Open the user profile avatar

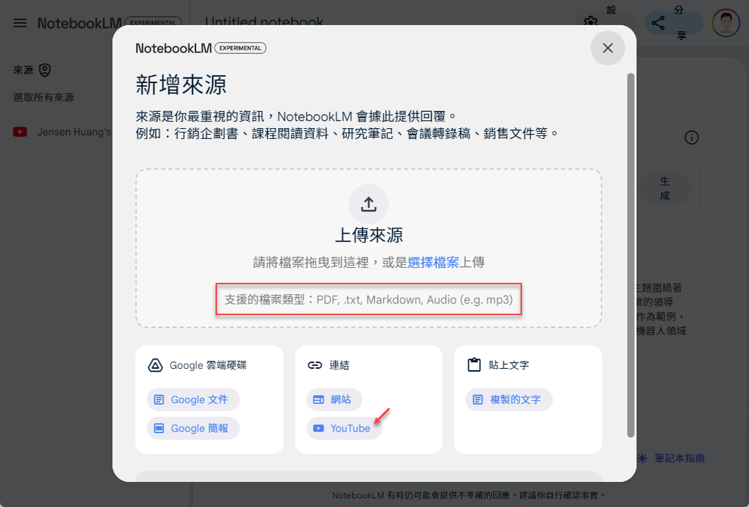[x=726, y=23]
